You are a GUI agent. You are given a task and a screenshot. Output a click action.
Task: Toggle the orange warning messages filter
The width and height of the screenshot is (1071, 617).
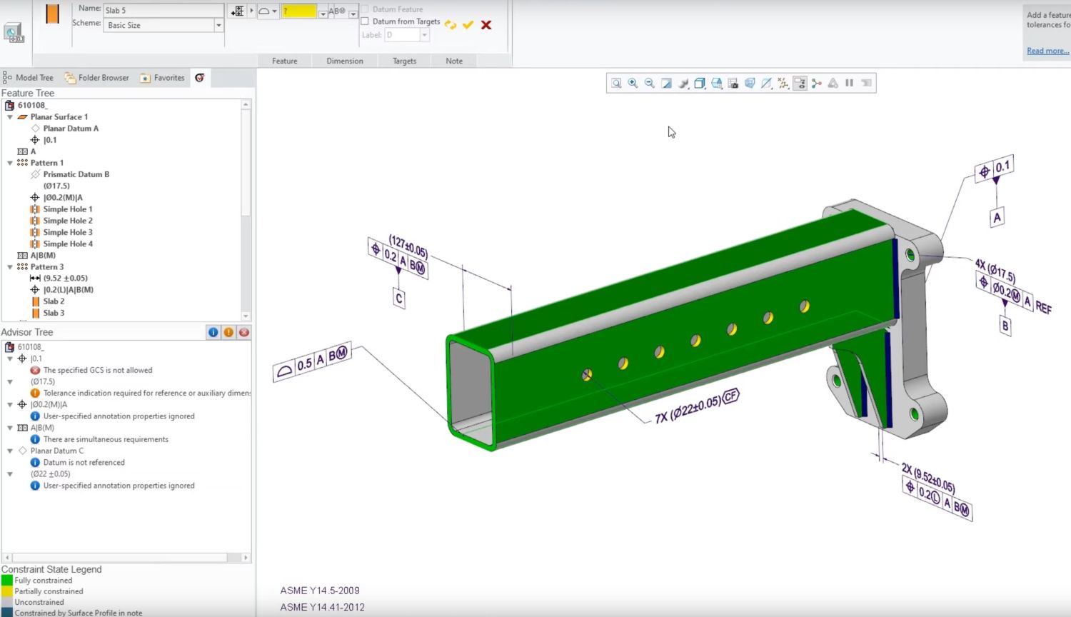click(228, 332)
